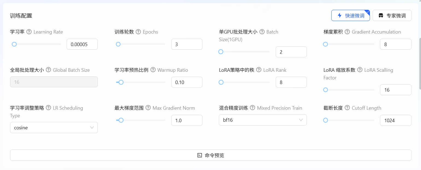Image resolution: width=421 pixels, height=170 pixels.
Task: Click the Epochs help icon
Action: pos(138,32)
